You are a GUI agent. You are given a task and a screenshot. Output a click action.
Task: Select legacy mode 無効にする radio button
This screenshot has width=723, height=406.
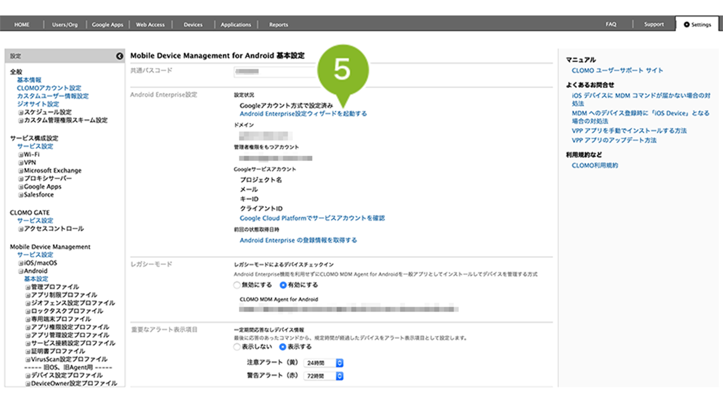[x=237, y=285]
